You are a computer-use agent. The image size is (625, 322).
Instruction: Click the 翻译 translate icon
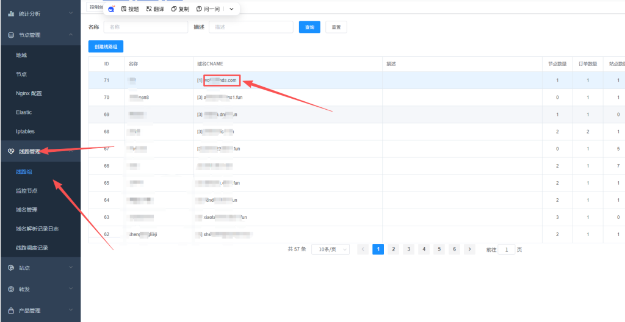tap(149, 9)
